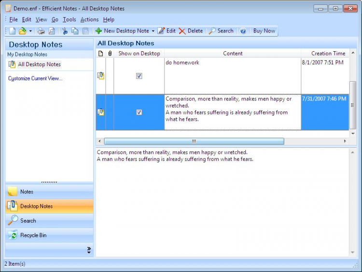Click the Print toolbar icon
This screenshot has width=362, height=272.
tap(41, 31)
